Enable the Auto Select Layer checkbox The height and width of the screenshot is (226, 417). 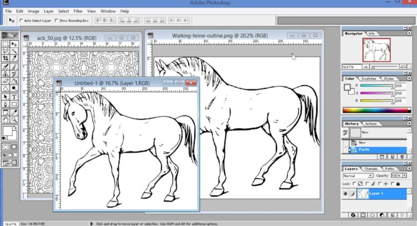[22, 20]
